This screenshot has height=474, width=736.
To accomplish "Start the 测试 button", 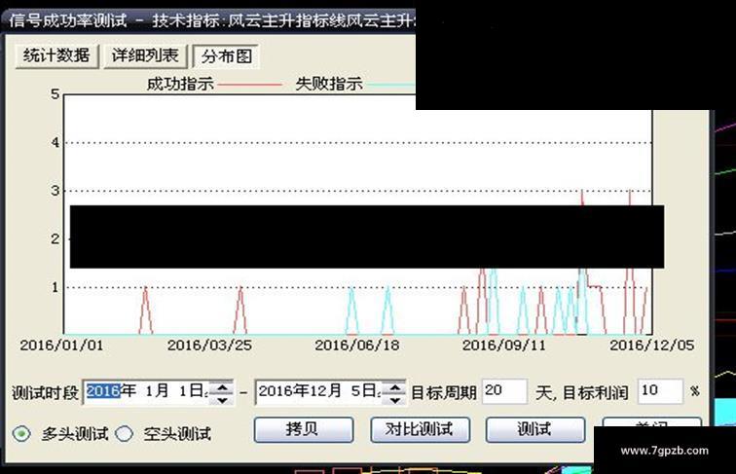I will [535, 429].
